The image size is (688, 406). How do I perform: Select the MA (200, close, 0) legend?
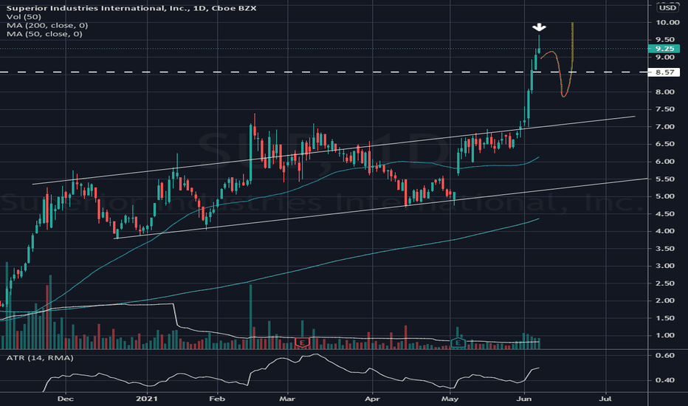tap(47, 25)
